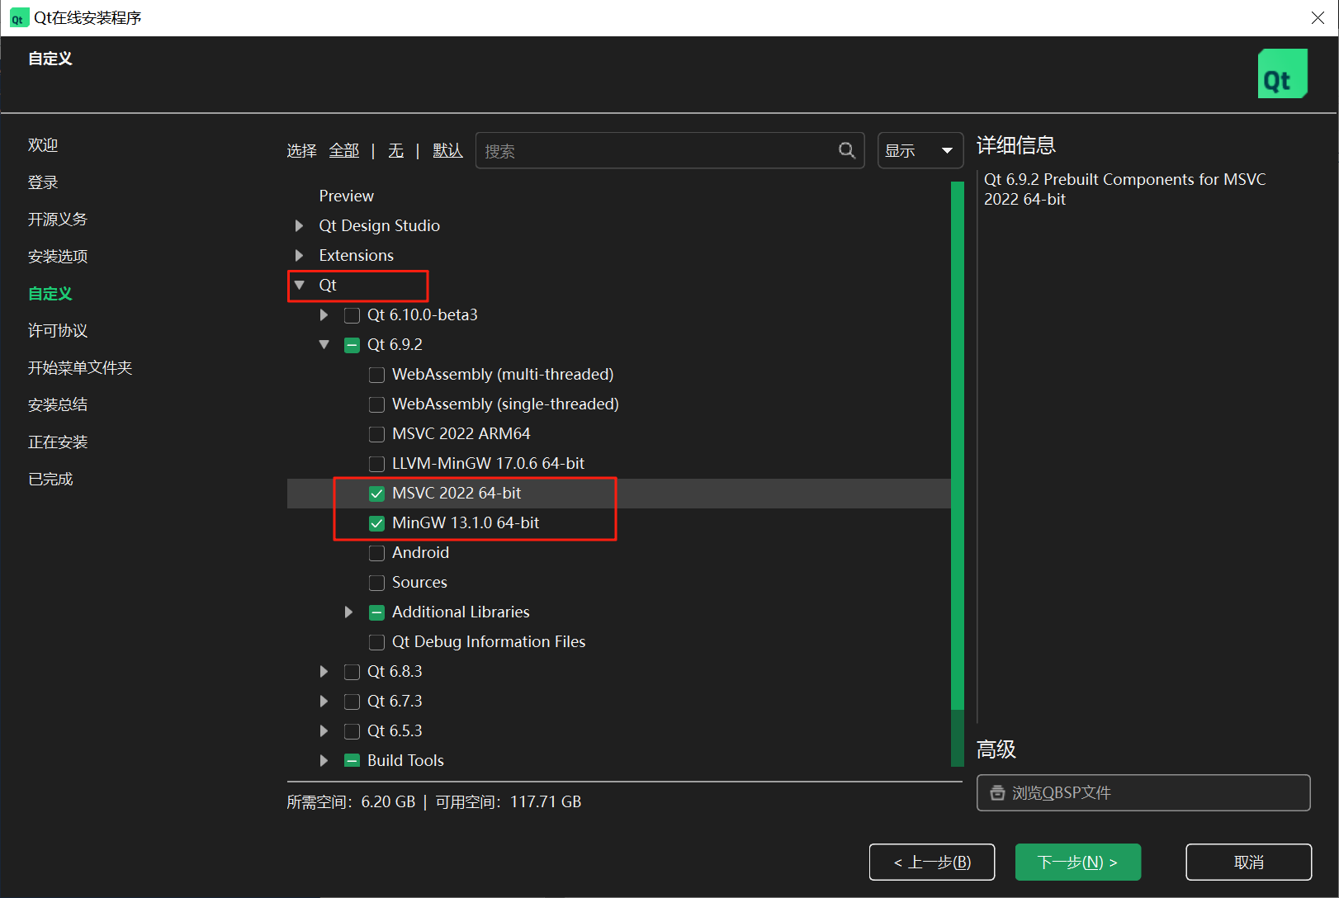This screenshot has height=898, width=1339.
Task: Click the 详细信息 description text
Action: click(x=1124, y=189)
